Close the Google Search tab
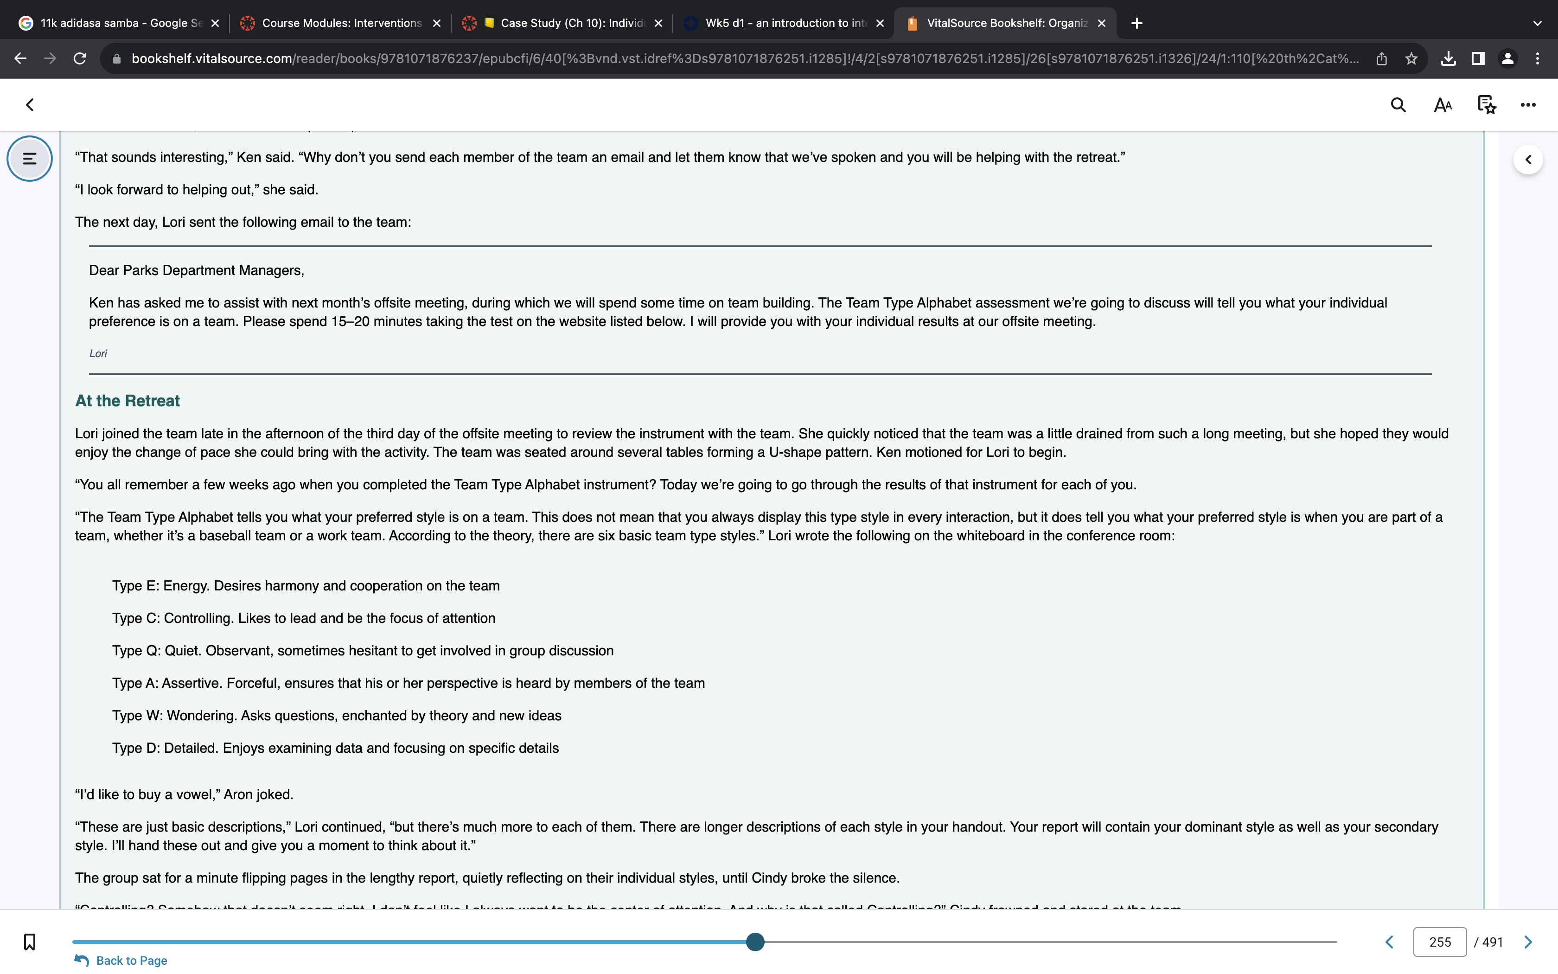Image resolution: width=1558 pixels, height=974 pixels. point(215,23)
